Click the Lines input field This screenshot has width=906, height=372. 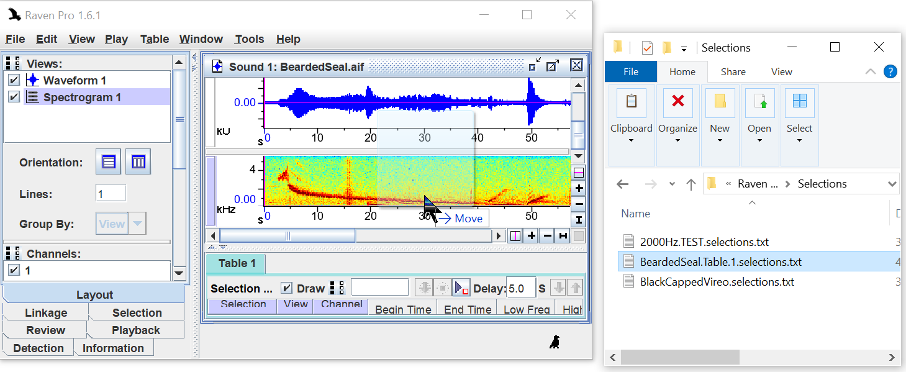coord(111,194)
